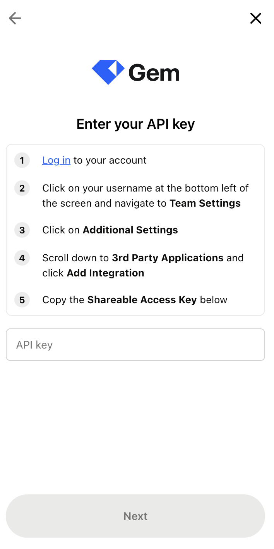Click the bold 3rd Party Applications text
Screen dimensions: 274x549
pos(168,258)
